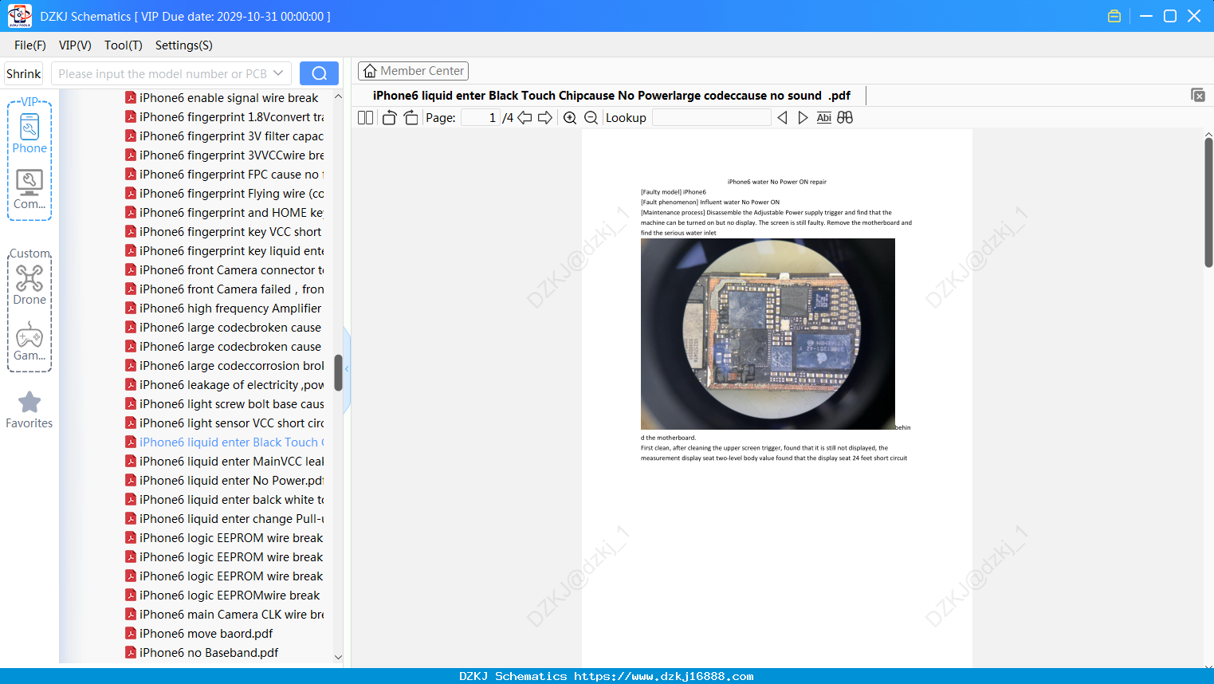Click the Lookup text field

pyautogui.click(x=711, y=118)
